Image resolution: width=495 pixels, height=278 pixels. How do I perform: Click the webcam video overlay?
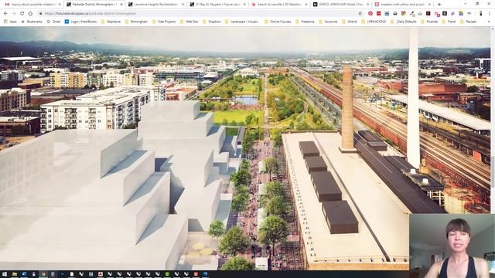(x=452, y=246)
